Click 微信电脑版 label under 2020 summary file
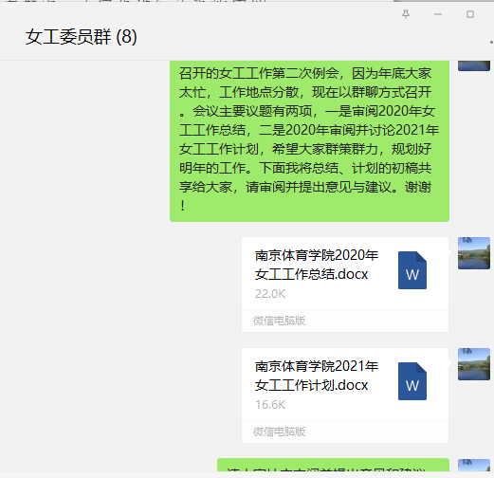 click(x=279, y=321)
